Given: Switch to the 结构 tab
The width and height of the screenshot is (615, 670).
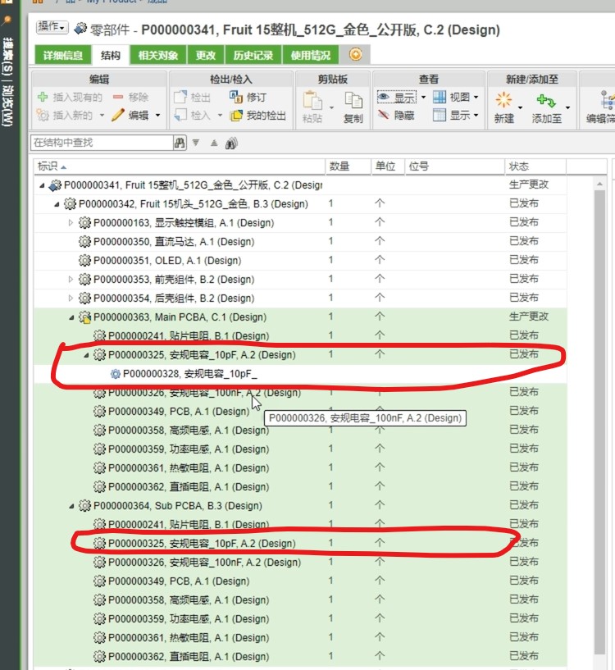Looking at the screenshot, I should [111, 55].
